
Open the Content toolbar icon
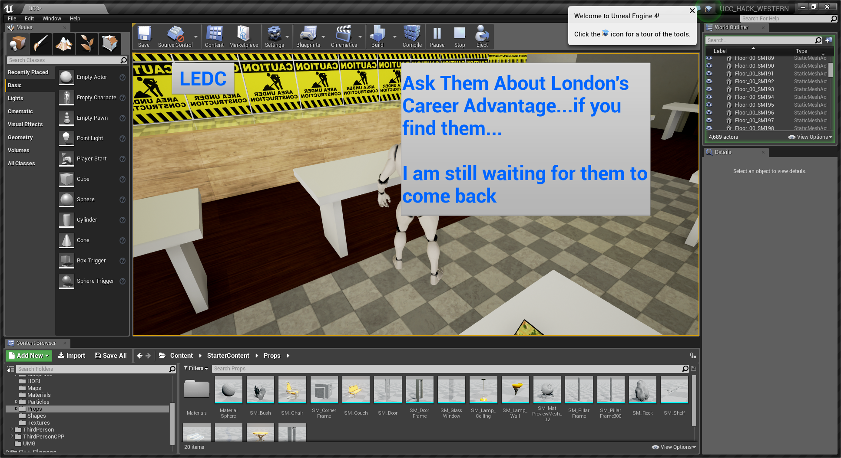coord(214,36)
